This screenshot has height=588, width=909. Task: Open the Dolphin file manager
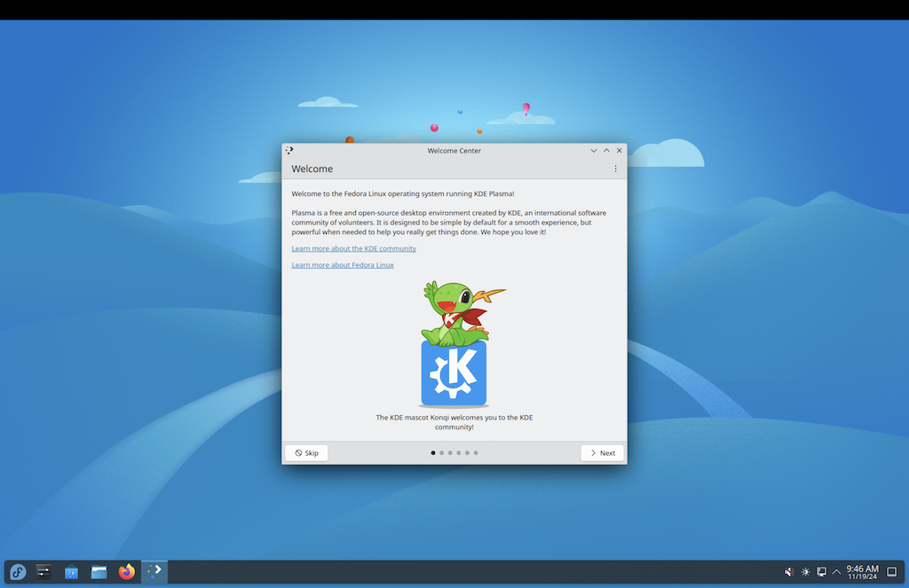pyautogui.click(x=99, y=572)
